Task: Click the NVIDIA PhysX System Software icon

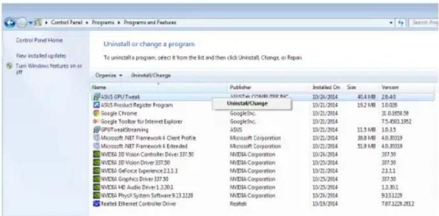Action: [x=96, y=195]
